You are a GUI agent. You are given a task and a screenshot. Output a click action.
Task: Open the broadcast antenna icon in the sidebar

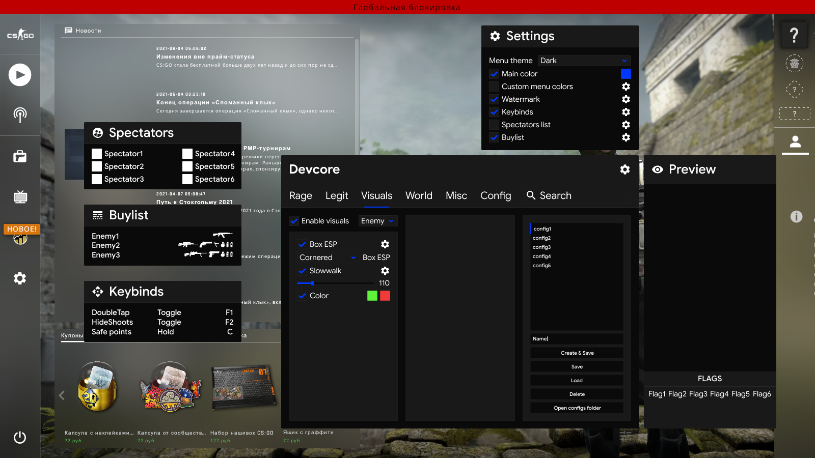[x=20, y=115]
